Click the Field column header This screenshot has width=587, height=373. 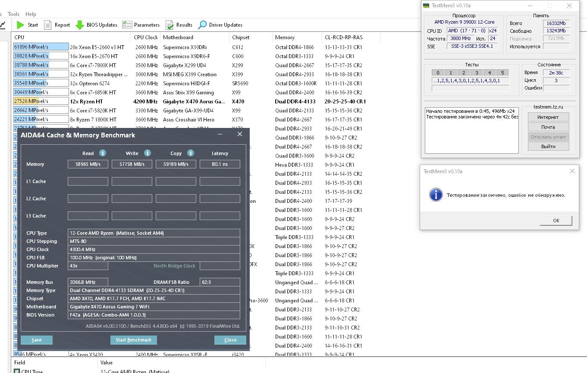(54, 363)
